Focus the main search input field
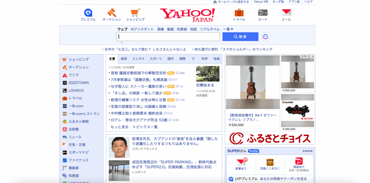The height and width of the screenshot is (183, 370). coord(168,37)
